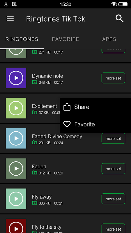The width and height of the screenshot is (131, 233).
Task: Click the 348 KB size label
Action: click(x=45, y=82)
